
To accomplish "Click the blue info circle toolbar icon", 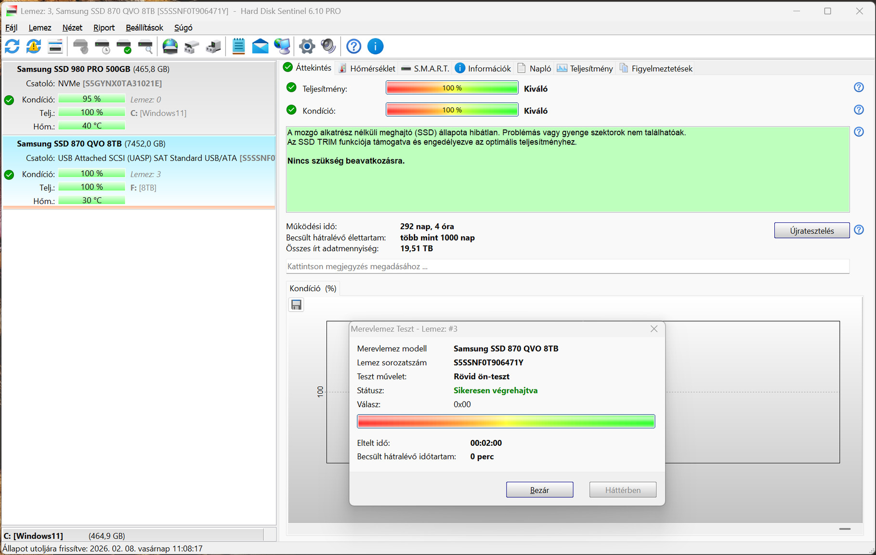I will coord(376,46).
